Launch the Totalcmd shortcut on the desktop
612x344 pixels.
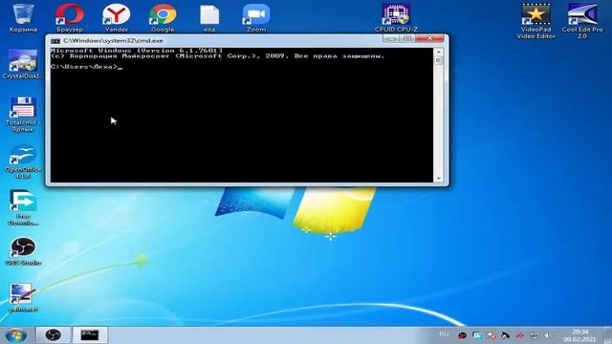[x=23, y=114]
